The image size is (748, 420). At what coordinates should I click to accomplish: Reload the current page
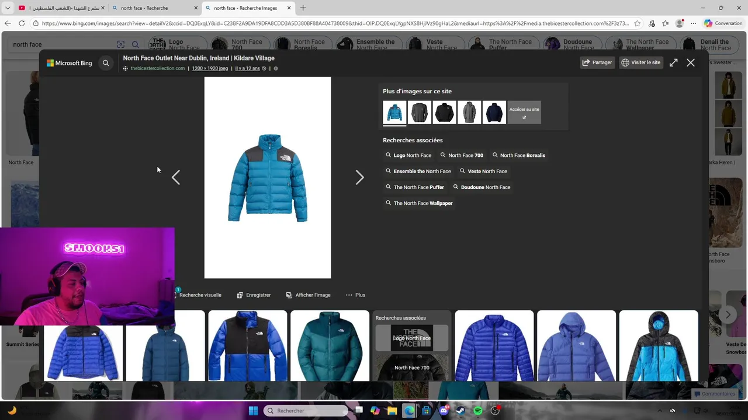22,23
